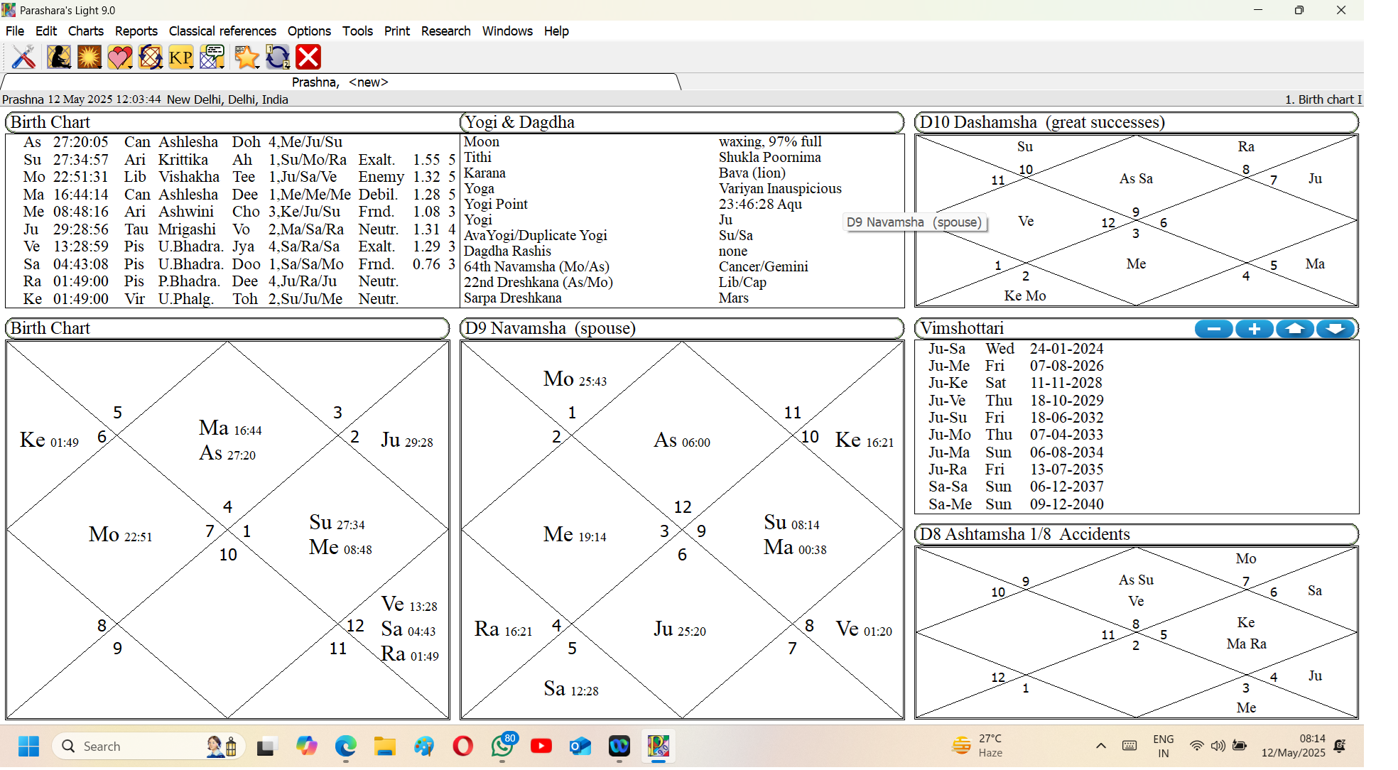Select the Ju-Sa dasha row
Viewport: 1398px width, 770px height.
[x=1016, y=349]
